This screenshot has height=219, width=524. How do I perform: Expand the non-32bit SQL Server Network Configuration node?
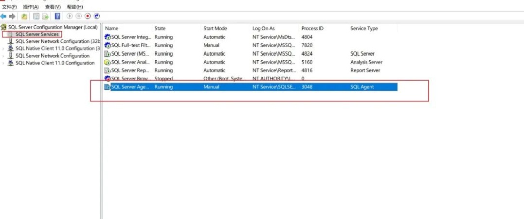(x=3, y=56)
